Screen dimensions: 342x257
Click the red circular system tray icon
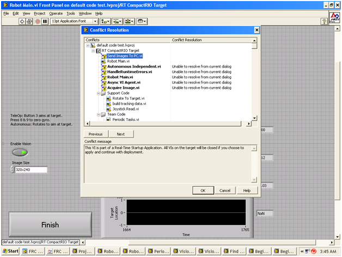click(x=314, y=252)
